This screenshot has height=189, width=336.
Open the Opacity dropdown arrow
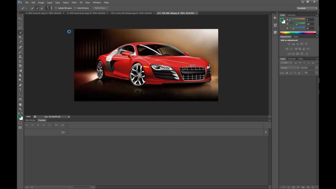(x=316, y=68)
